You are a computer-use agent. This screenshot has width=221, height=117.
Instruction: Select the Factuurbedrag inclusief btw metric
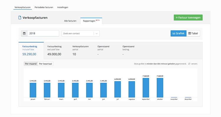coord(31,50)
